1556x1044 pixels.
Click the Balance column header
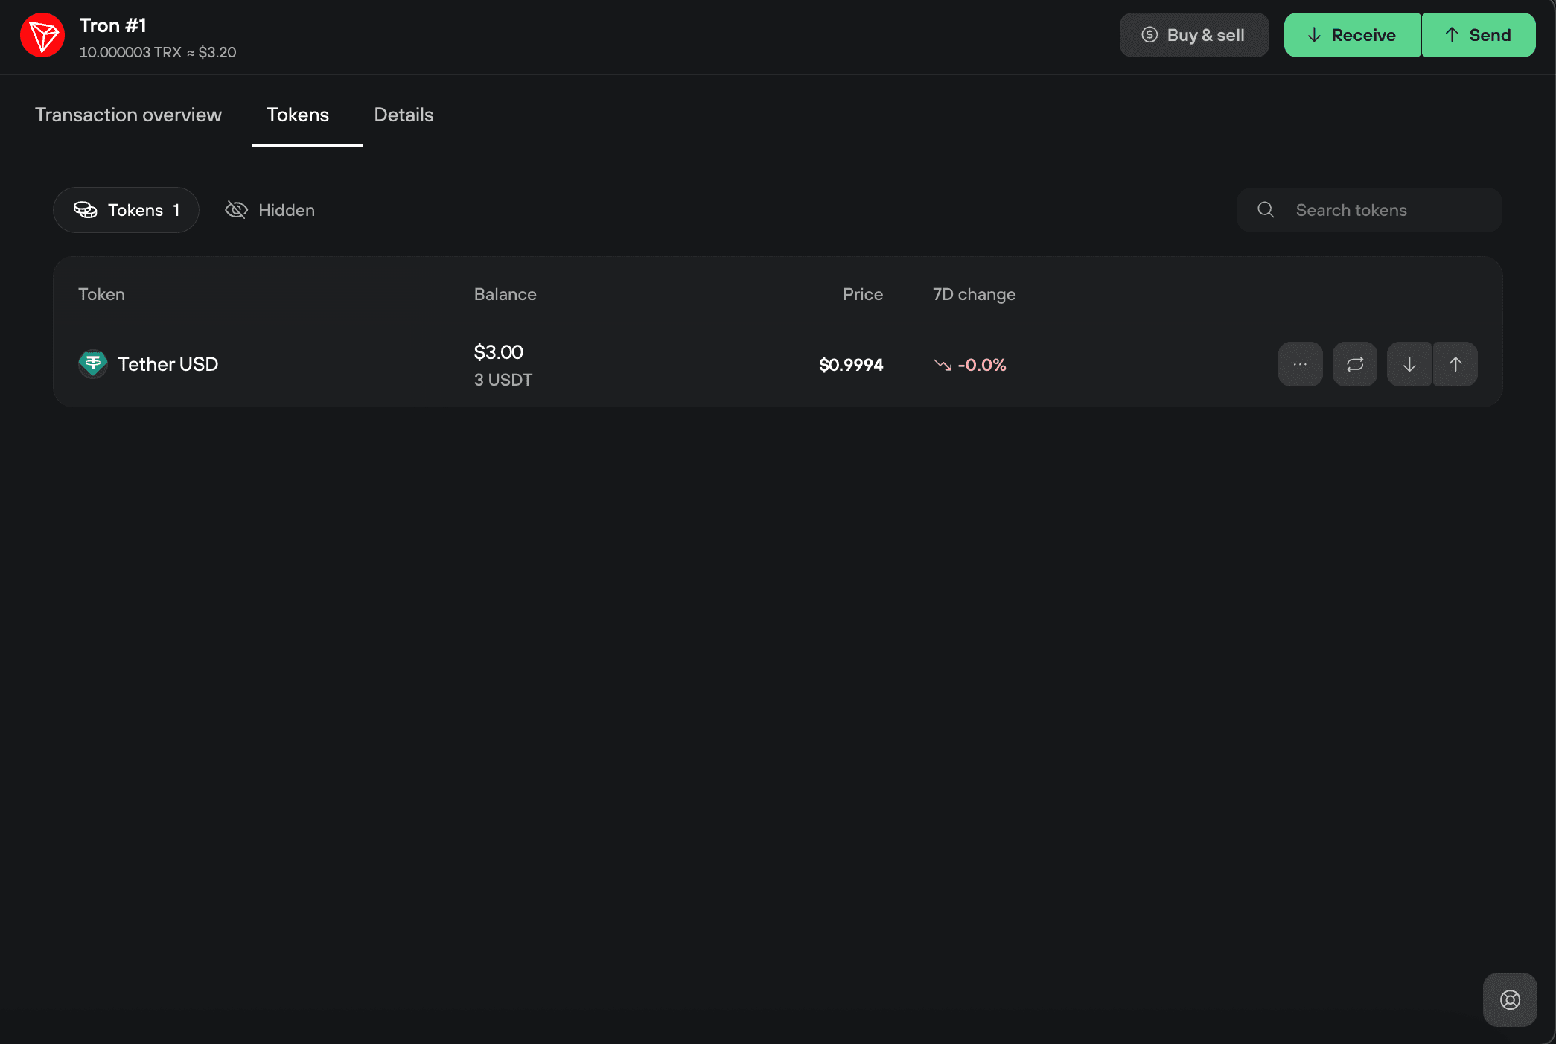point(505,294)
